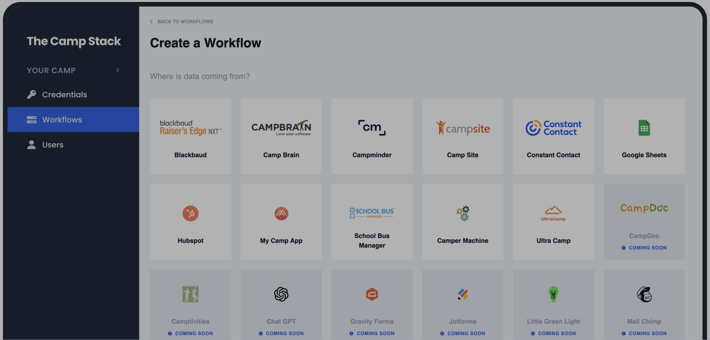Image resolution: width=710 pixels, height=340 pixels.
Task: Click the back arrow before BACK TO WORKFLOWS
Action: coord(151,22)
